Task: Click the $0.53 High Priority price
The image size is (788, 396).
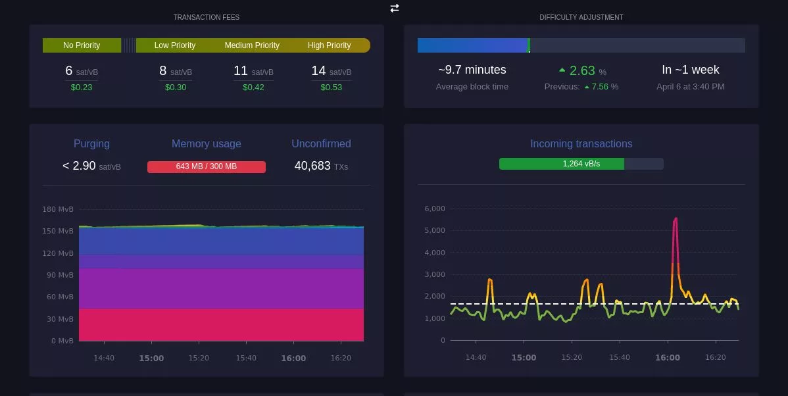Action: click(x=331, y=87)
